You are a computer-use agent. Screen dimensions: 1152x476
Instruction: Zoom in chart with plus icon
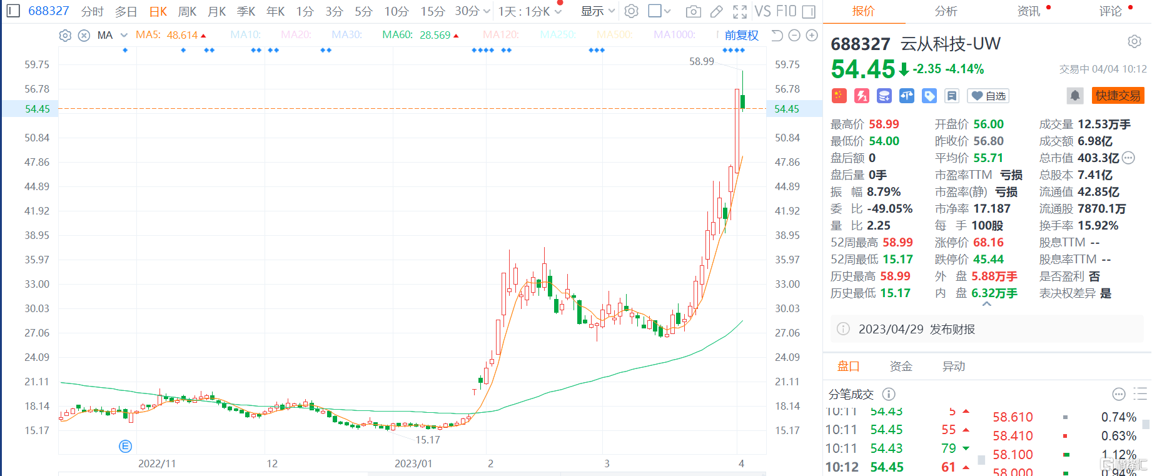point(812,36)
